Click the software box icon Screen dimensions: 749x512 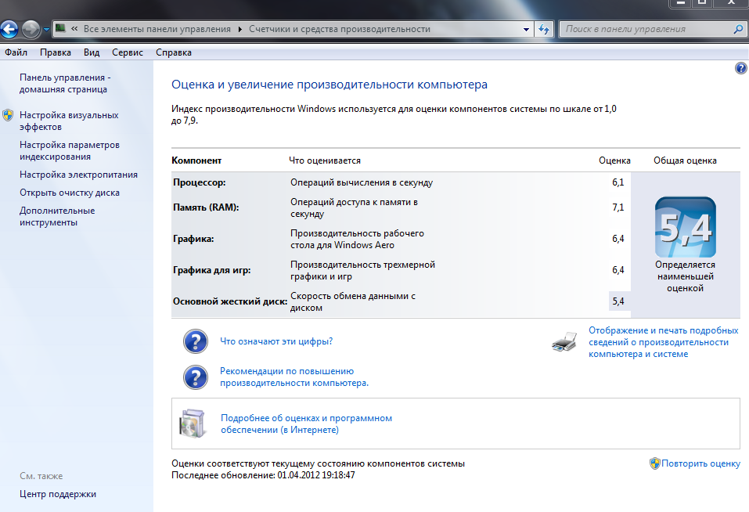coord(193,424)
